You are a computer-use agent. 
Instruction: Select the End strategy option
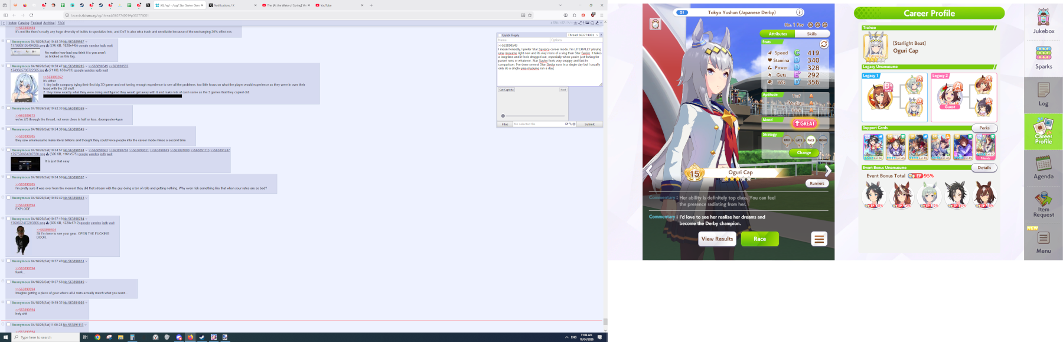tap(787, 141)
